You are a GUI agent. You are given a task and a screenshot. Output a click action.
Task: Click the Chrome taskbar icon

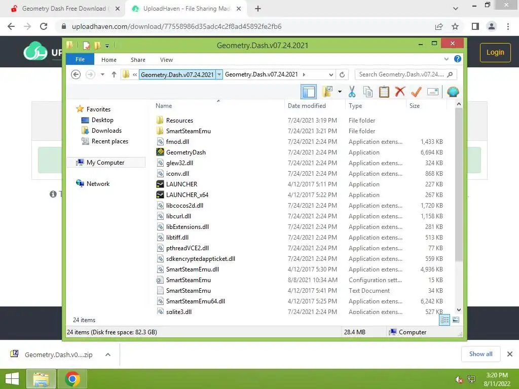[72, 379]
